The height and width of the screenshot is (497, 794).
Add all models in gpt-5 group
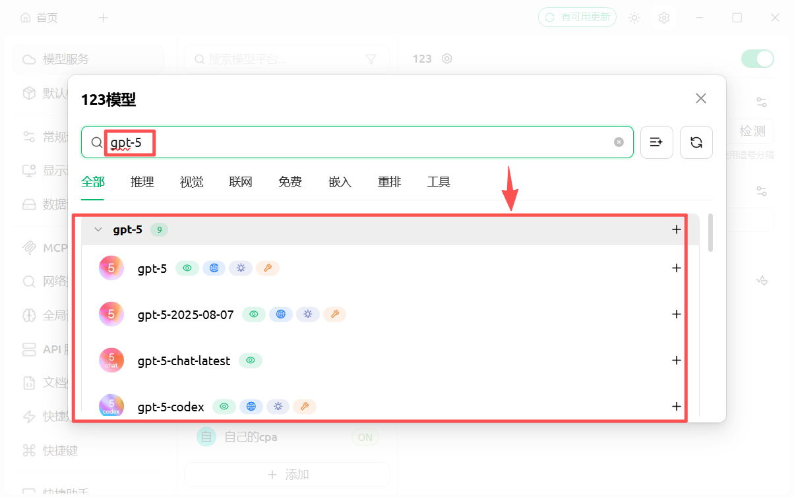[x=676, y=229]
